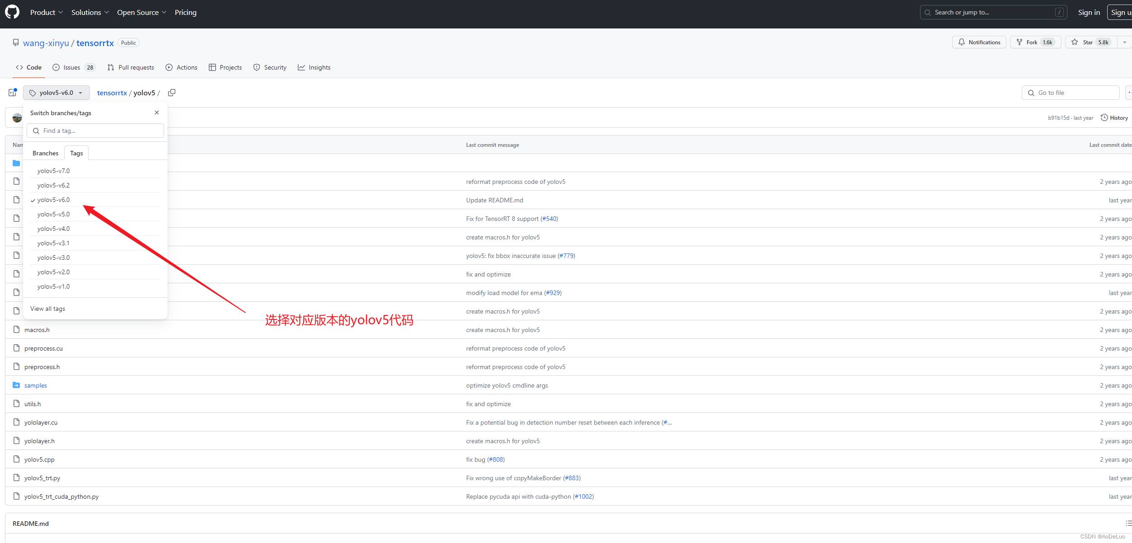Screen dimensions: 1132x543
Task: Switch to the Insights tab
Action: coord(314,67)
